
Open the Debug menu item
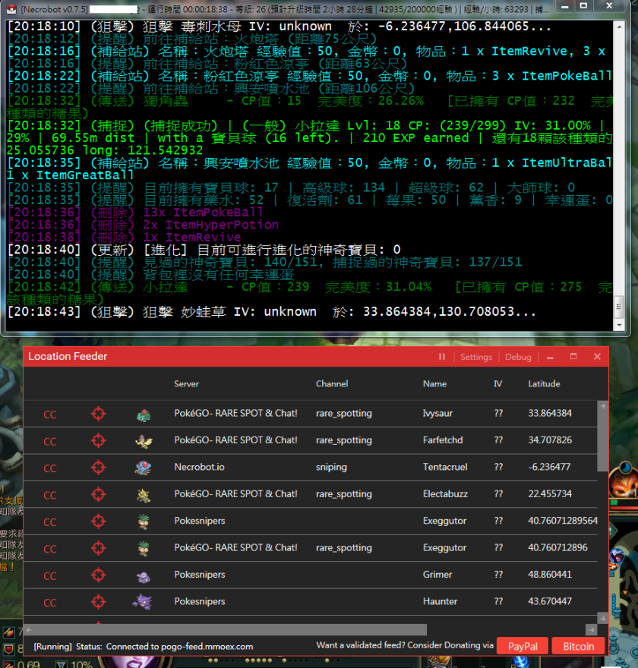[x=518, y=357]
